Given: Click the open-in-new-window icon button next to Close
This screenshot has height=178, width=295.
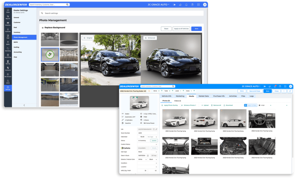Looking at the screenshot, I should pos(290,91).
